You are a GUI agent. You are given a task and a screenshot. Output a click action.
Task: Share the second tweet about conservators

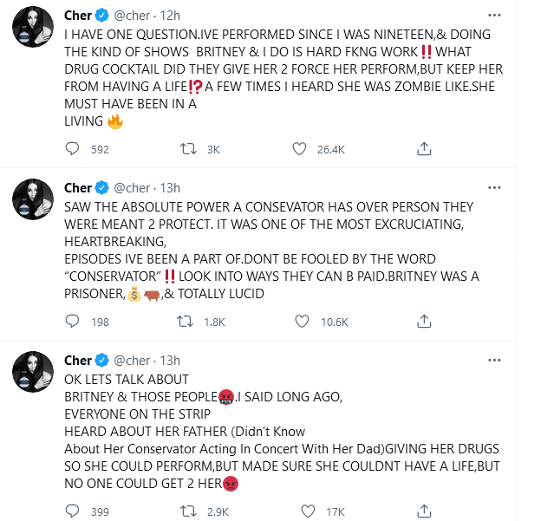click(424, 322)
